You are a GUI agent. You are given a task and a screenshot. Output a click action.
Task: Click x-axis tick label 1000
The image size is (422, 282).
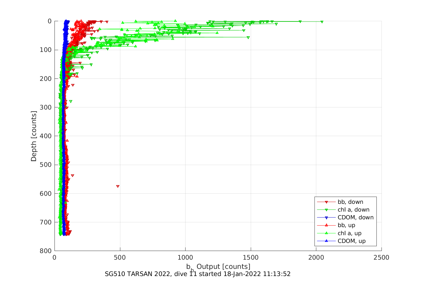(185, 258)
